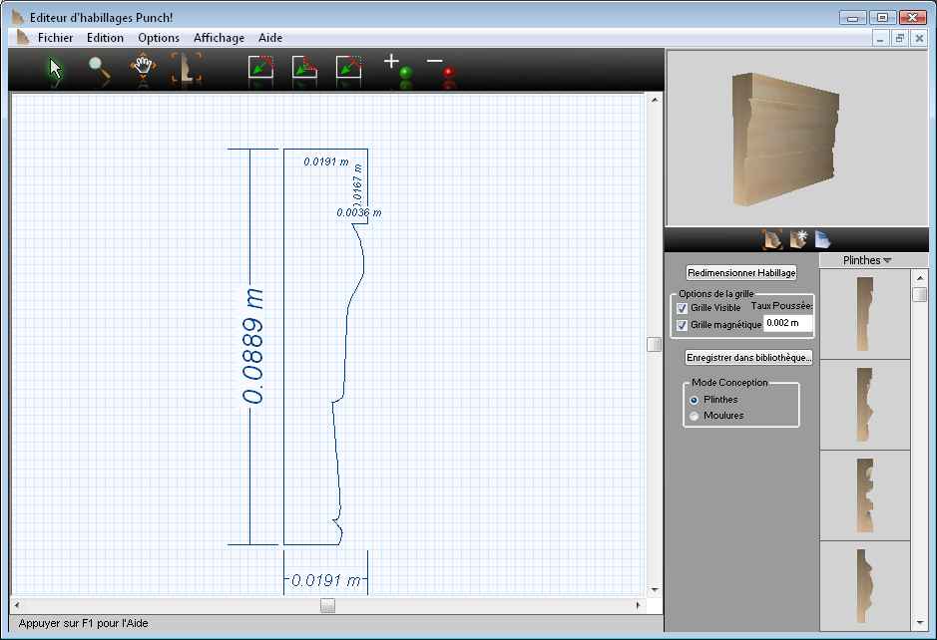The width and height of the screenshot is (937, 640).
Task: Select the second plinth thumbnail in the library
Action: pyautogui.click(x=865, y=405)
